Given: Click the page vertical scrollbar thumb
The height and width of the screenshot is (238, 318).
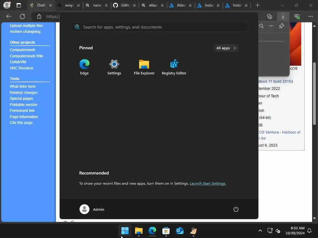Looking at the screenshot, I should tap(314, 94).
